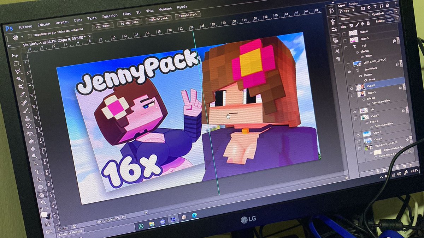Select the Lasso tool
This screenshot has height=238, width=424.
[18, 71]
